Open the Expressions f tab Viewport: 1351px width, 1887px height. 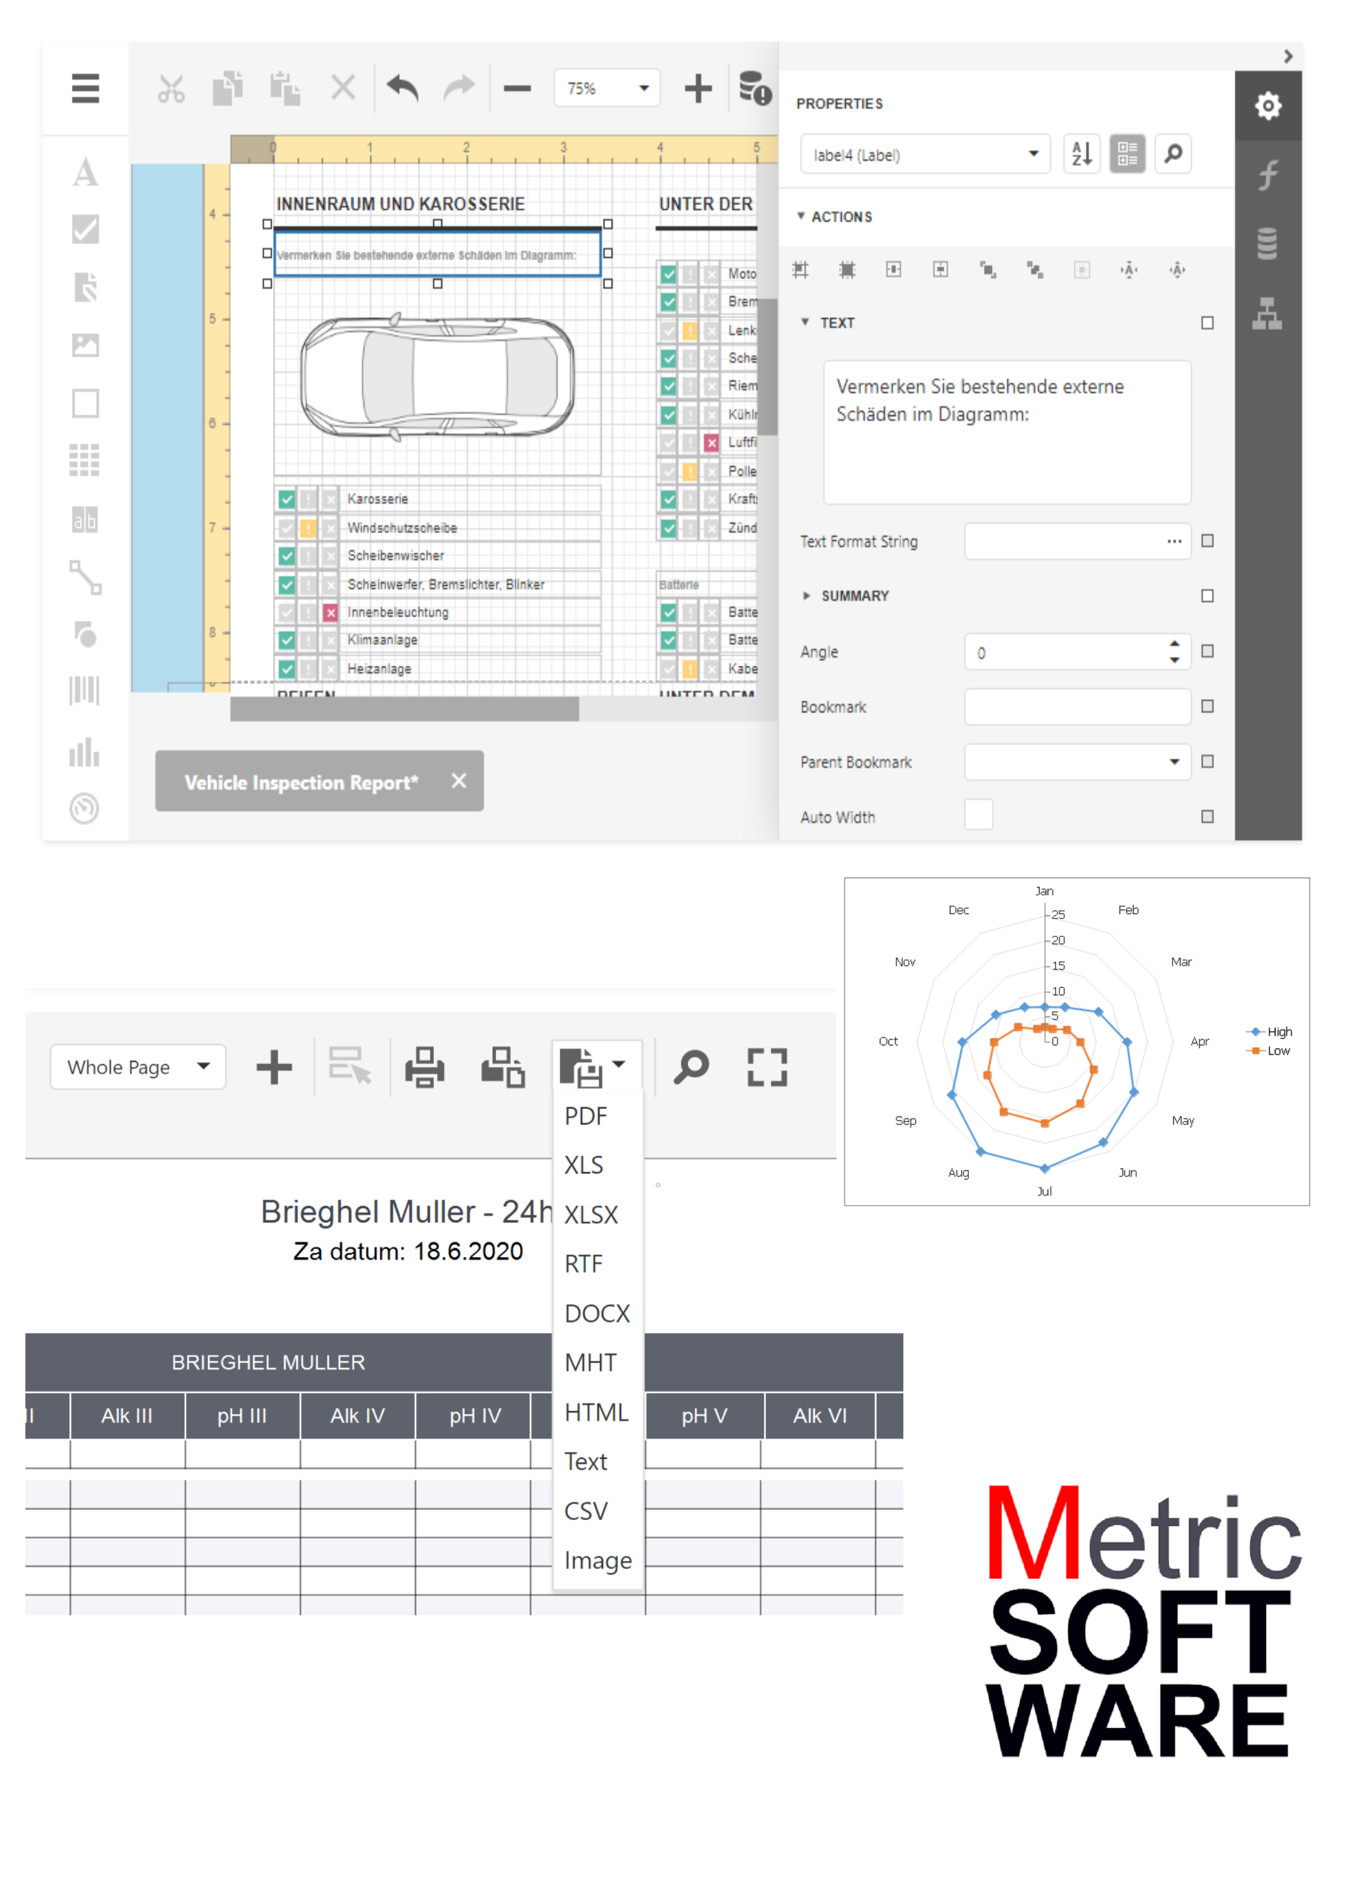tap(1268, 175)
